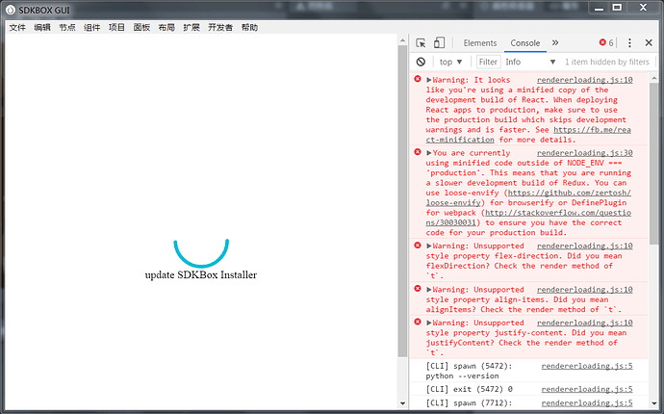The height and width of the screenshot is (414, 664).
Task: Clear the console with the ban icon
Action: [421, 62]
